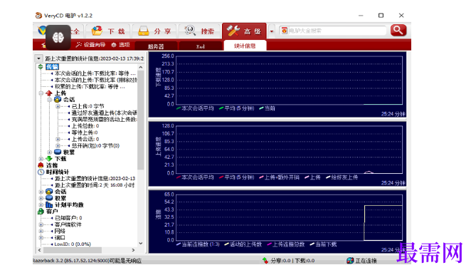Open the 搜索 (Search) toolbar tab

coord(199,31)
